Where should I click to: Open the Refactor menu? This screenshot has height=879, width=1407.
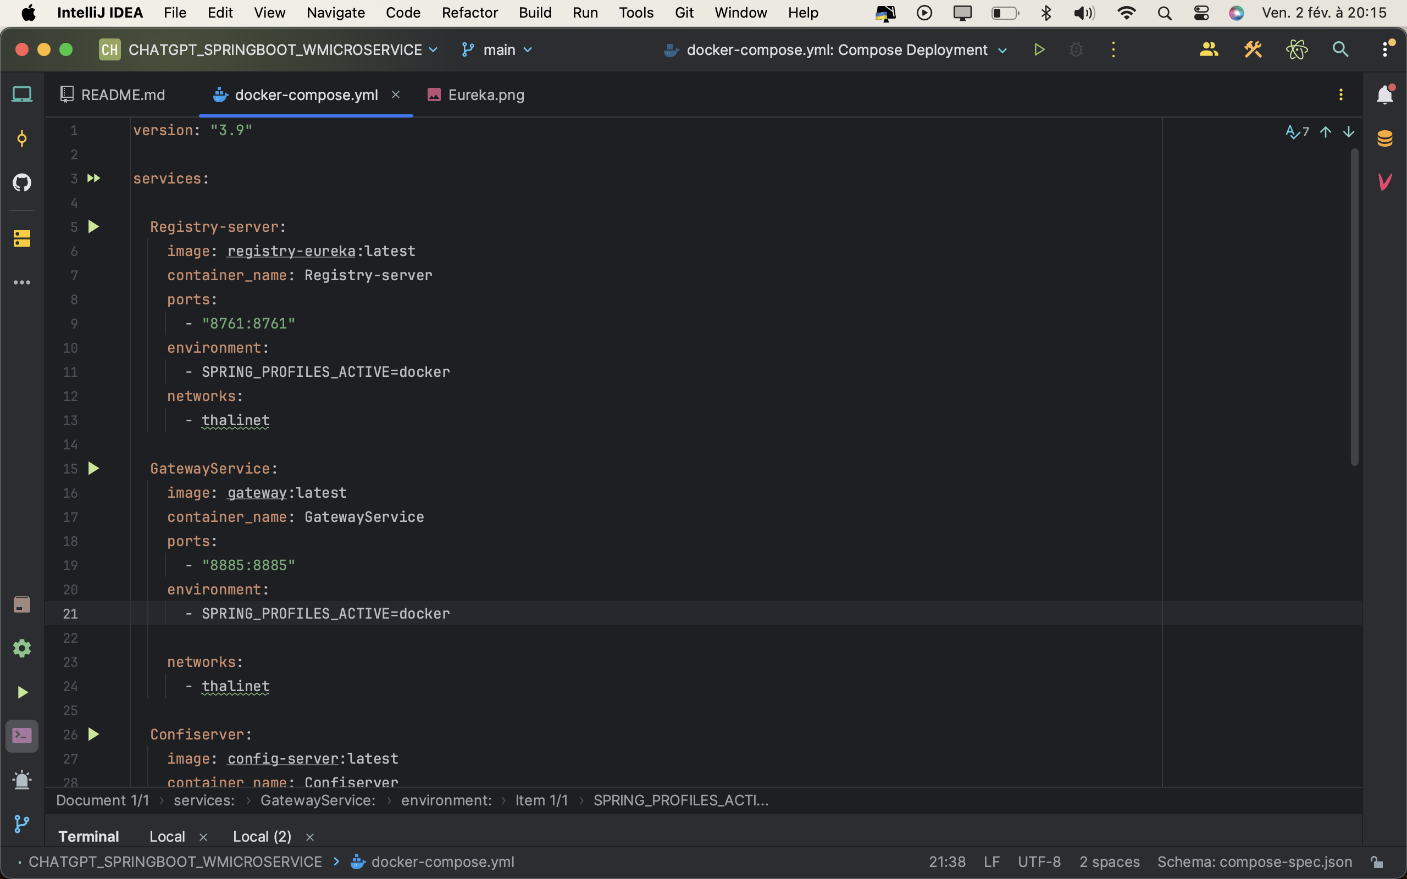point(470,13)
